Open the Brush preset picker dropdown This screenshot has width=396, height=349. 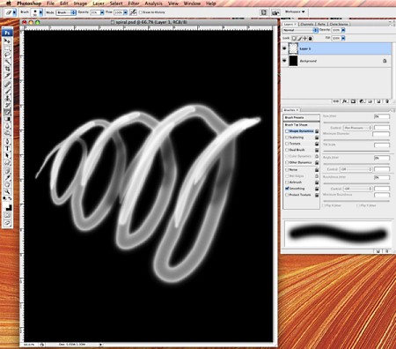click(x=40, y=12)
